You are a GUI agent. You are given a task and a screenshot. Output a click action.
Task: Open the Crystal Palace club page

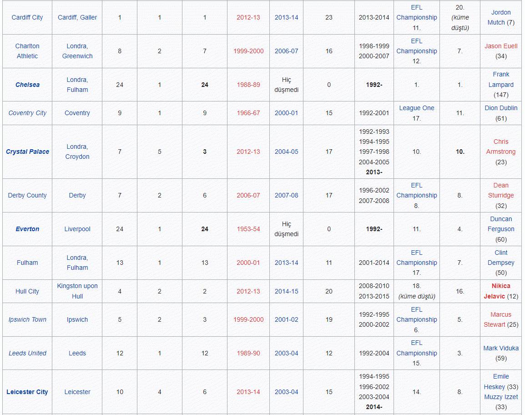(27, 152)
